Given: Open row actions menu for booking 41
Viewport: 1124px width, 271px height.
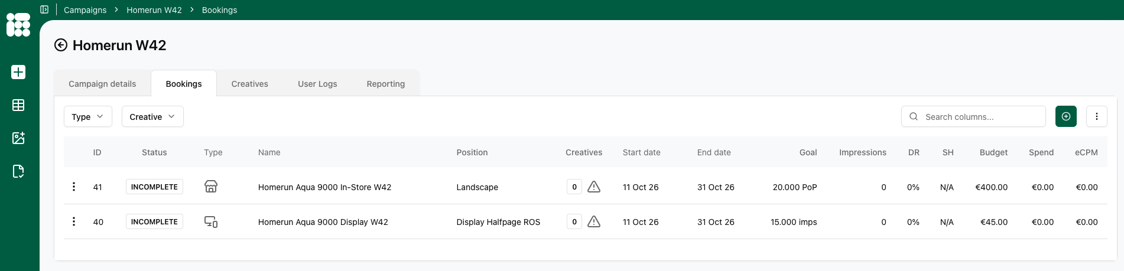Looking at the screenshot, I should coord(74,187).
